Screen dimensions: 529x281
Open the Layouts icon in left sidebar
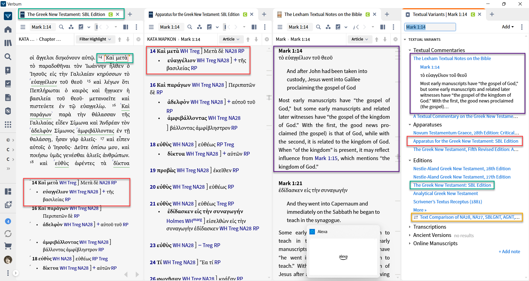pos(8,191)
